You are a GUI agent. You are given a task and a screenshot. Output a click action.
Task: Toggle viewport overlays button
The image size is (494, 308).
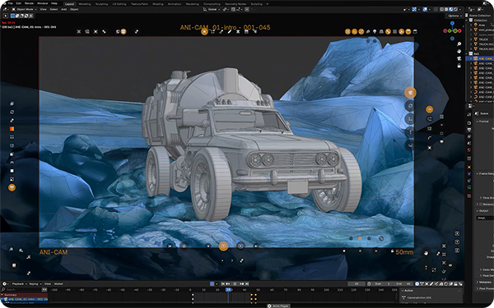(425, 9)
